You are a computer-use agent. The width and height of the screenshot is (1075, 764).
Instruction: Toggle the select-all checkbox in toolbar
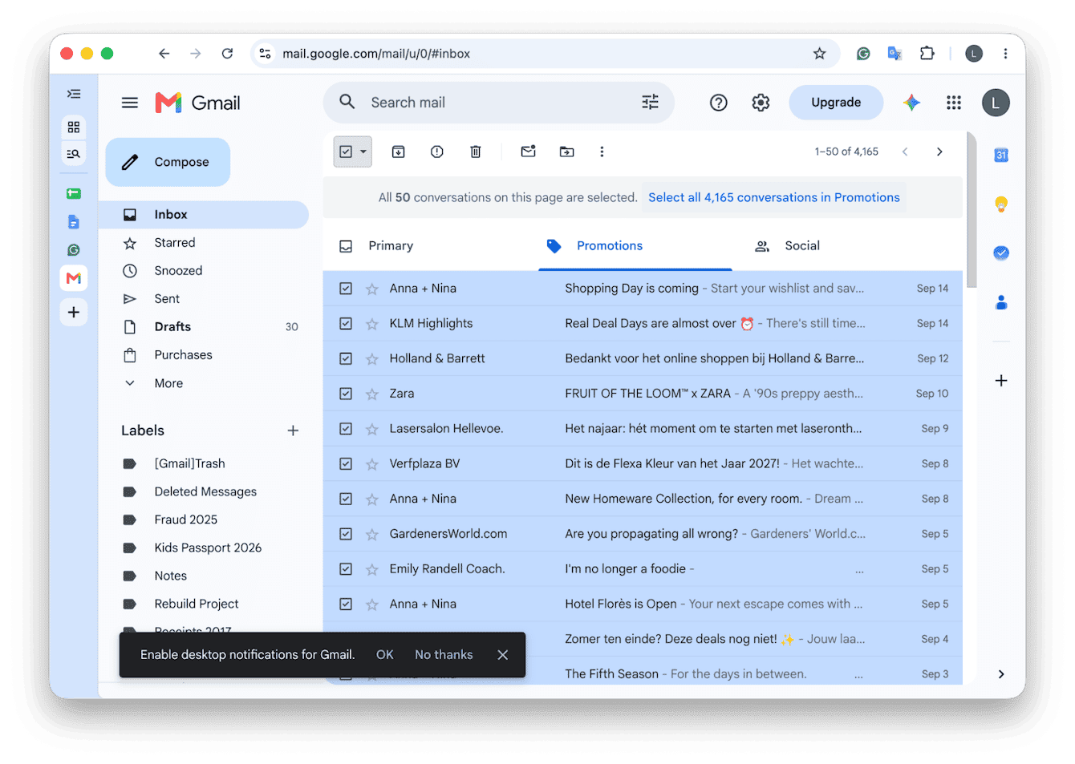(346, 152)
